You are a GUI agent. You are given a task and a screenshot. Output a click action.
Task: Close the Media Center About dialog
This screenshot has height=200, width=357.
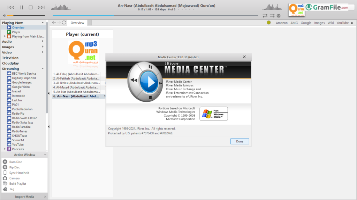coord(244,57)
